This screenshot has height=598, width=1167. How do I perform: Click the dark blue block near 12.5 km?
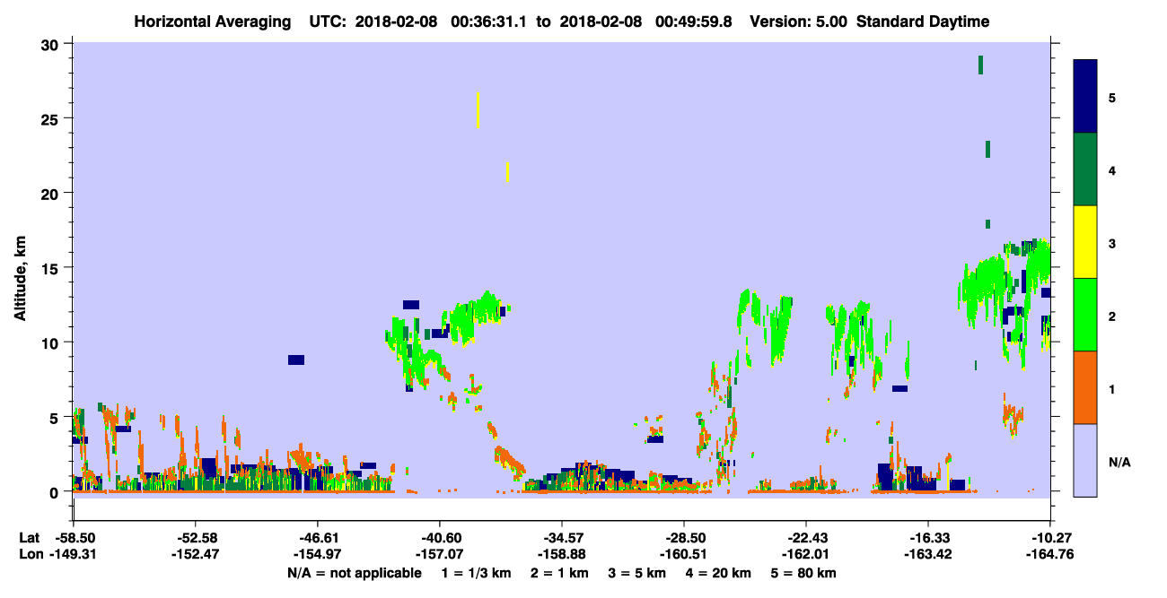[411, 305]
